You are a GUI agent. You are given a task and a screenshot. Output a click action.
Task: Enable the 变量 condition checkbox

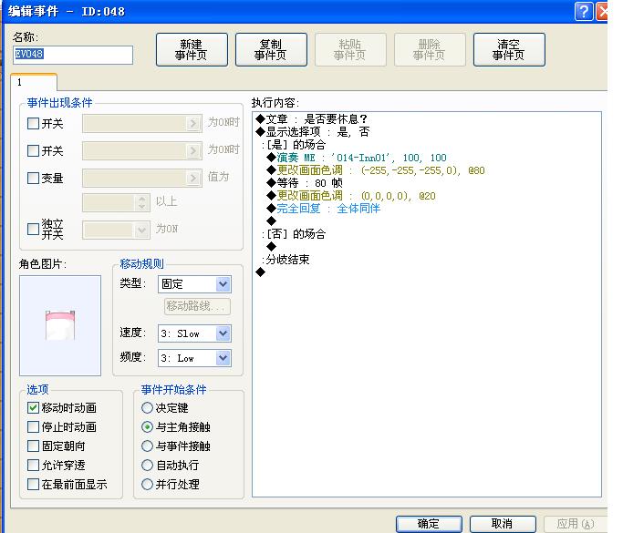(33, 179)
